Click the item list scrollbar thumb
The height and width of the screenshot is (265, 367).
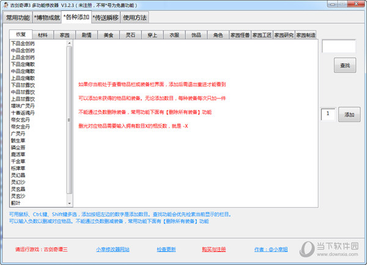69,120
